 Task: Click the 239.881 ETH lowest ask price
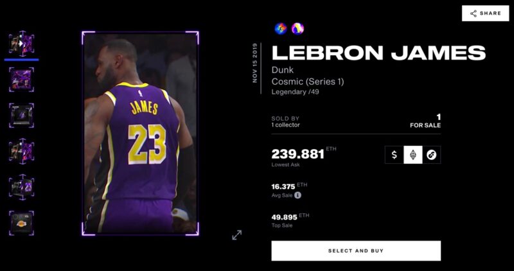[304, 153]
